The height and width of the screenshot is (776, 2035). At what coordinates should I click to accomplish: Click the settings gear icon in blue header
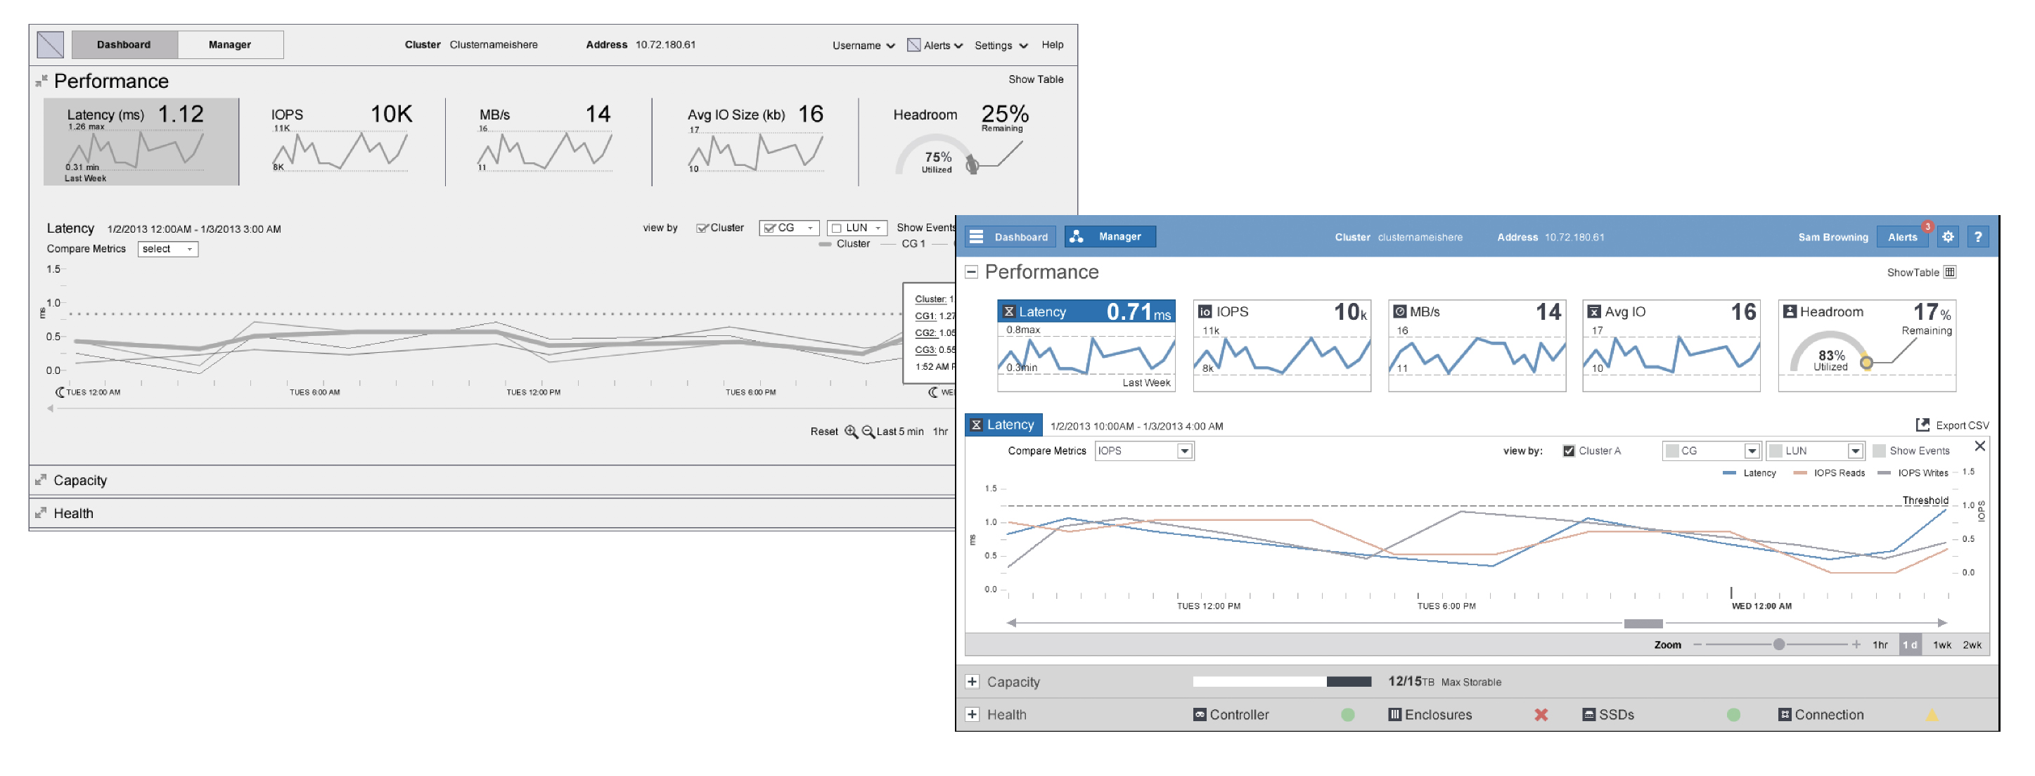1947,237
